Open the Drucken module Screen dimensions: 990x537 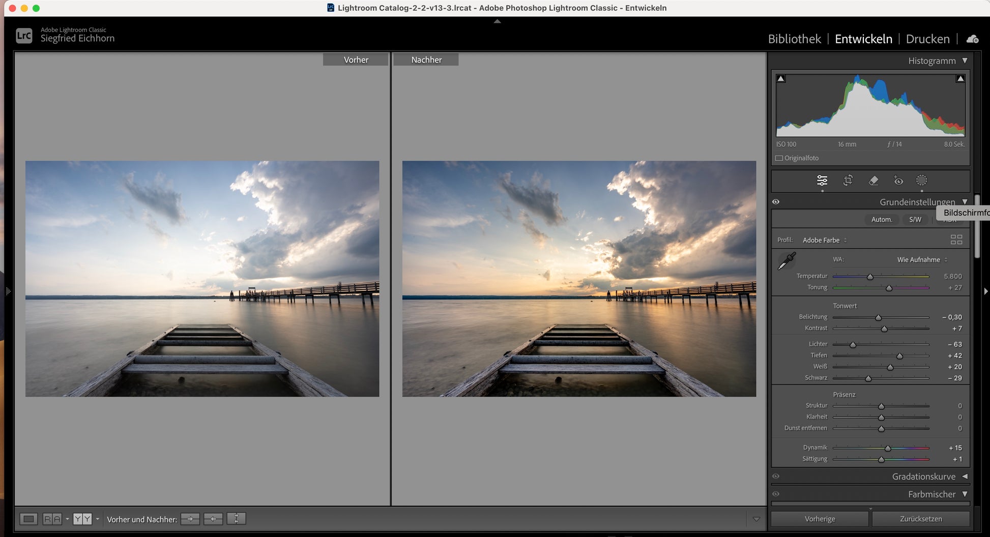927,39
